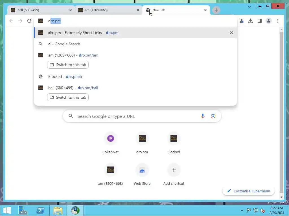
Task: Select the 'd - Google Search' suggestion
Action: click(x=135, y=44)
